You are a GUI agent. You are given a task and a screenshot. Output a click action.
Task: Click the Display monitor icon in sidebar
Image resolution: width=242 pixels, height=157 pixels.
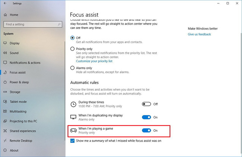(x=5, y=43)
